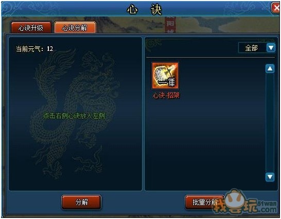Click the 全部 filter text field
281x219 pixels.
(x=252, y=48)
